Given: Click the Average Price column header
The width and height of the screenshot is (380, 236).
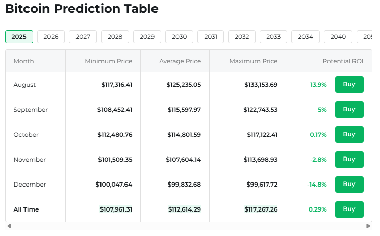Looking at the screenshot, I should pos(180,61).
